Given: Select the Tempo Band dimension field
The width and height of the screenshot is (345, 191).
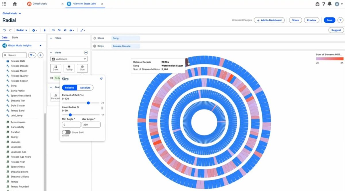Looking at the screenshot, I should [18, 110].
